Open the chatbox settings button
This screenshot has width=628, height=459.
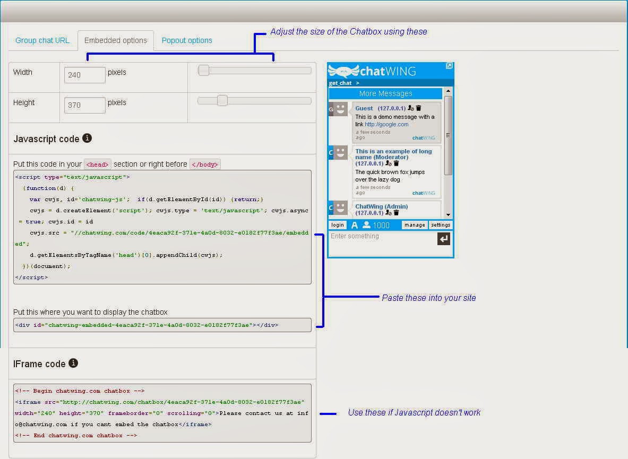point(441,225)
